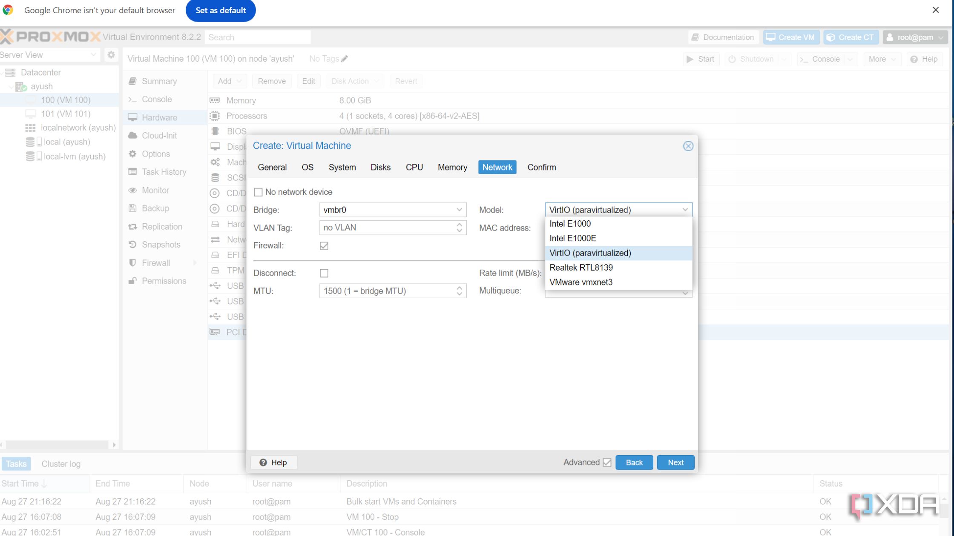The height and width of the screenshot is (536, 954).
Task: Click the Task History list icon
Action: click(133, 172)
